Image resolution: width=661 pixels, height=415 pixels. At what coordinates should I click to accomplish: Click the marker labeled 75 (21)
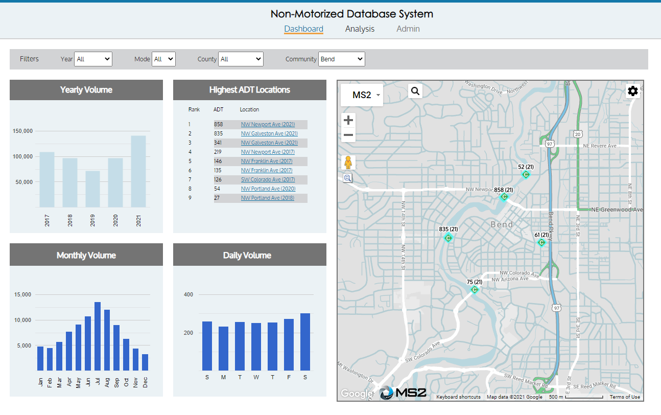coord(474,289)
